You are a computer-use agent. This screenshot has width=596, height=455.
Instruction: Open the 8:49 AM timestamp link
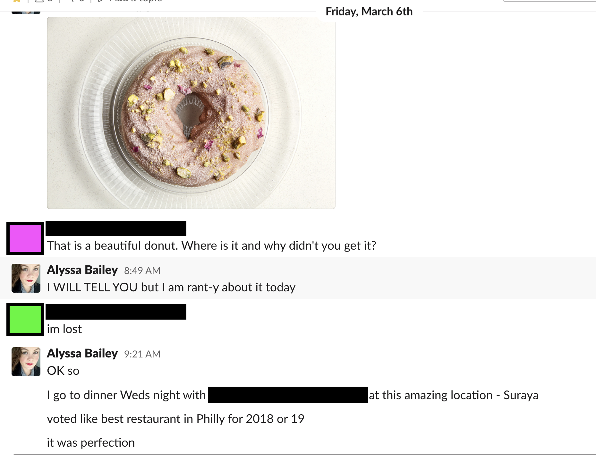[x=142, y=271]
